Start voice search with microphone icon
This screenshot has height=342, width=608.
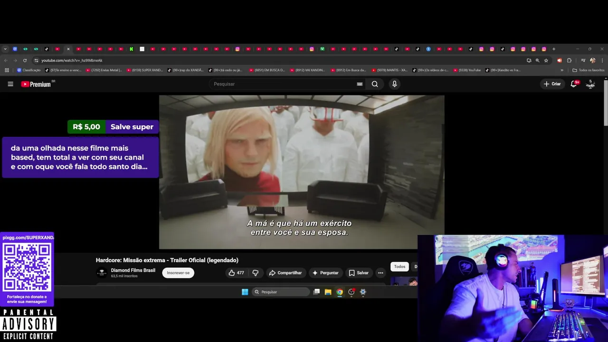(394, 84)
